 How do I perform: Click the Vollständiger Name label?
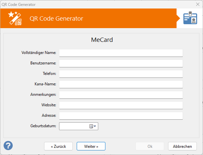click(x=39, y=53)
